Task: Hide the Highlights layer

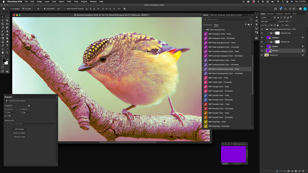Action: pyautogui.click(x=262, y=37)
